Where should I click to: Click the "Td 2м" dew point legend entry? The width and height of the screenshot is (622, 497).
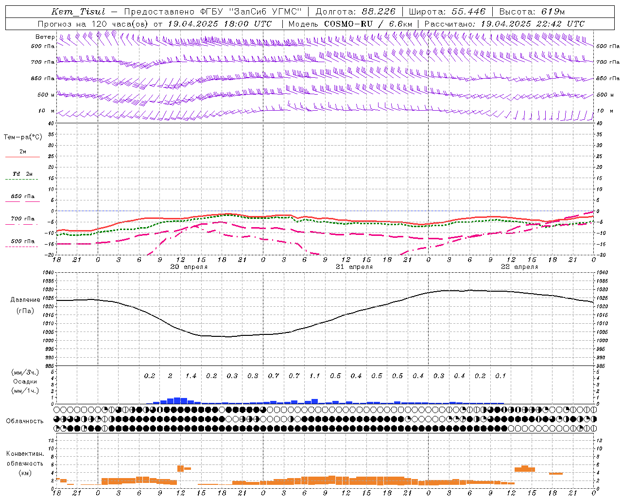point(23,174)
